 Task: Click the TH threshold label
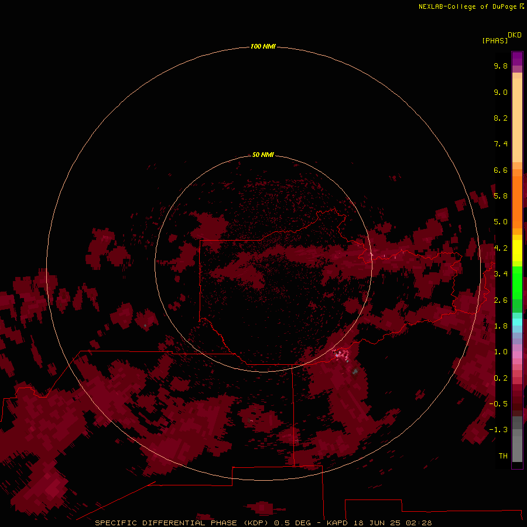(503, 456)
